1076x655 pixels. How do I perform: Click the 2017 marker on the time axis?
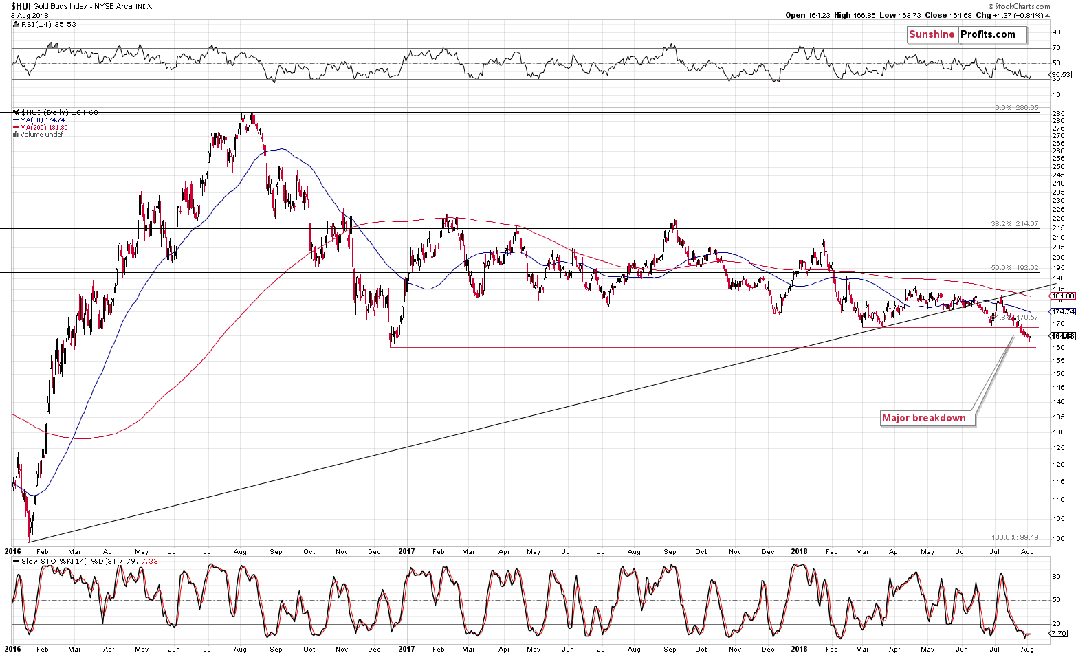click(x=406, y=551)
